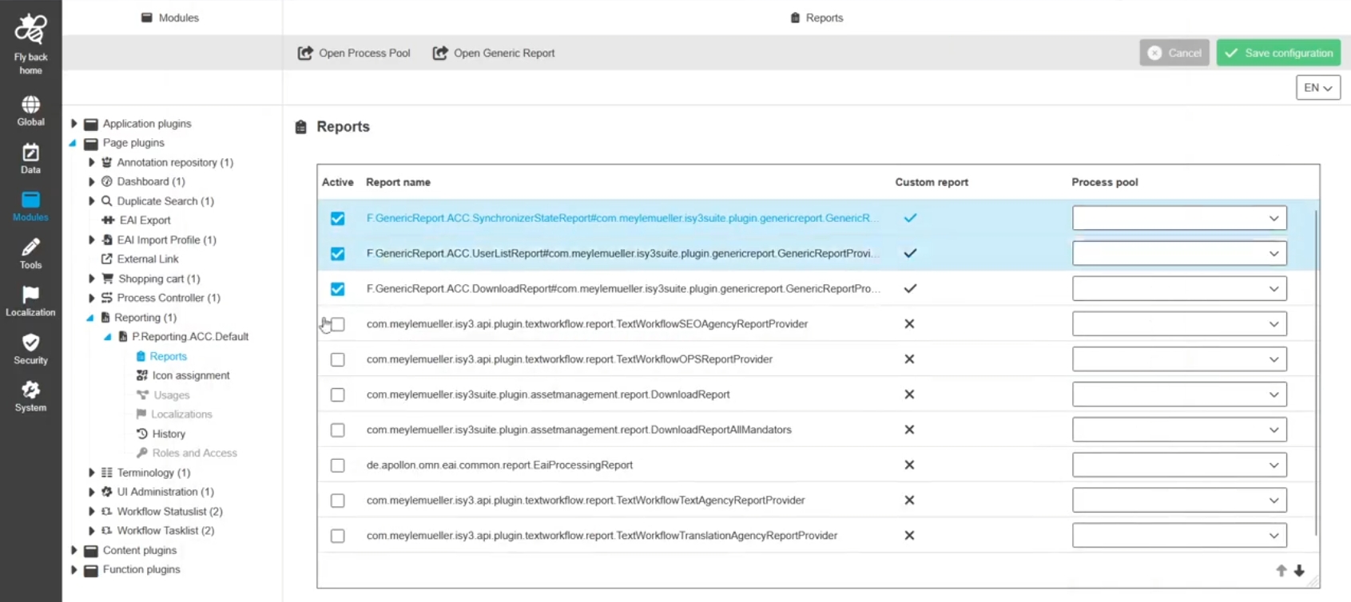Switch to the Modules tab
The image size is (1351, 602).
(170, 18)
